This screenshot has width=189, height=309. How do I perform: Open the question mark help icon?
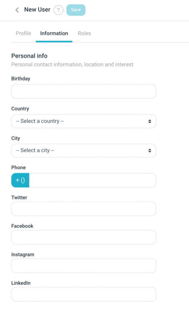pyautogui.click(x=58, y=10)
